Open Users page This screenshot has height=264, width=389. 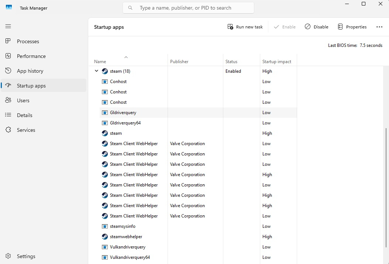pyautogui.click(x=44, y=100)
